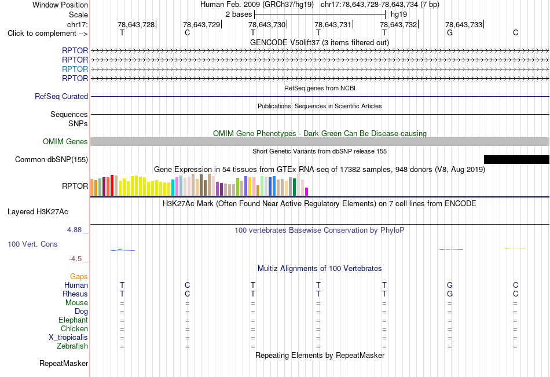Click the Multiz Alignments of 100 Vertebrates title
Viewport: 550px width, 377px height.
coord(320,269)
